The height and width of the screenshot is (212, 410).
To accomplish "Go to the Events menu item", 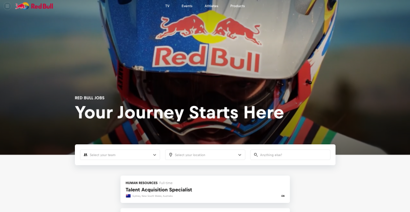I will click(x=187, y=6).
